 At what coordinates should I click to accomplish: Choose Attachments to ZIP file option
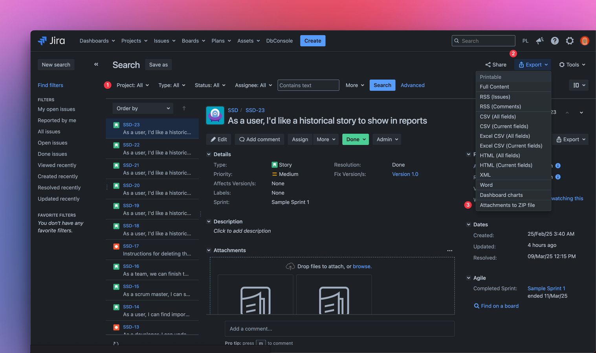coord(513,205)
